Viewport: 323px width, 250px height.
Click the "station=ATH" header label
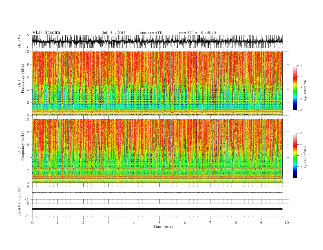pyautogui.click(x=151, y=33)
